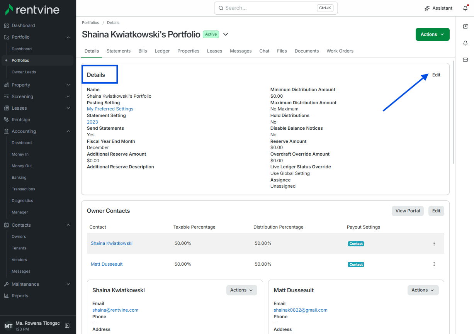Viewport: 474px width, 334px height.
Task: Collapse the Accounting sidebar section
Action: 68,131
